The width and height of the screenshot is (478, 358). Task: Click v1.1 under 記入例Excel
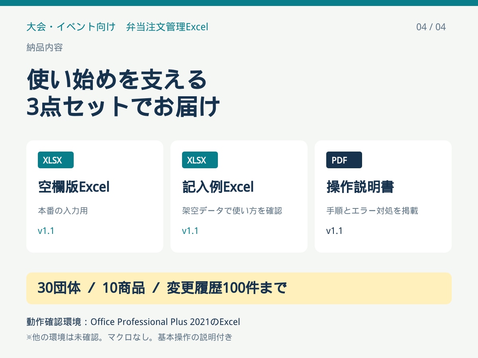(x=190, y=231)
